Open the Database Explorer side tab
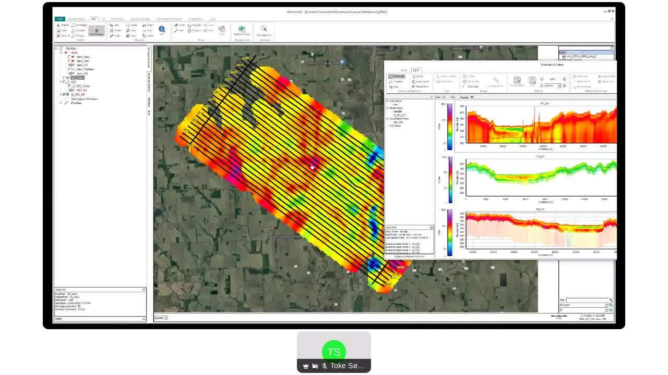Viewport: 668px width, 375px height. [x=149, y=82]
